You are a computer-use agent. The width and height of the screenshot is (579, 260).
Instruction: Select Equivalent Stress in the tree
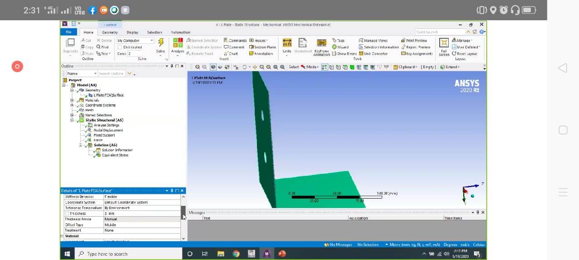[115, 155]
